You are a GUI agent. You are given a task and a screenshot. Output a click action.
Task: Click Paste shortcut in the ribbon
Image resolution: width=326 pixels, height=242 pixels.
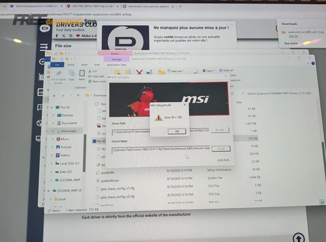(97, 82)
